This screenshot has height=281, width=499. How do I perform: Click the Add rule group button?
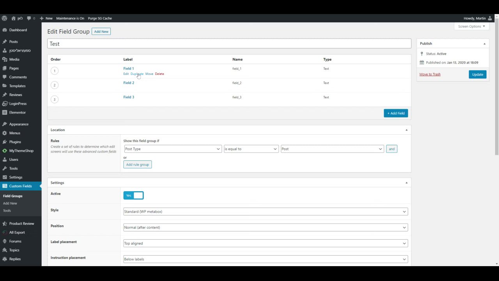click(138, 165)
